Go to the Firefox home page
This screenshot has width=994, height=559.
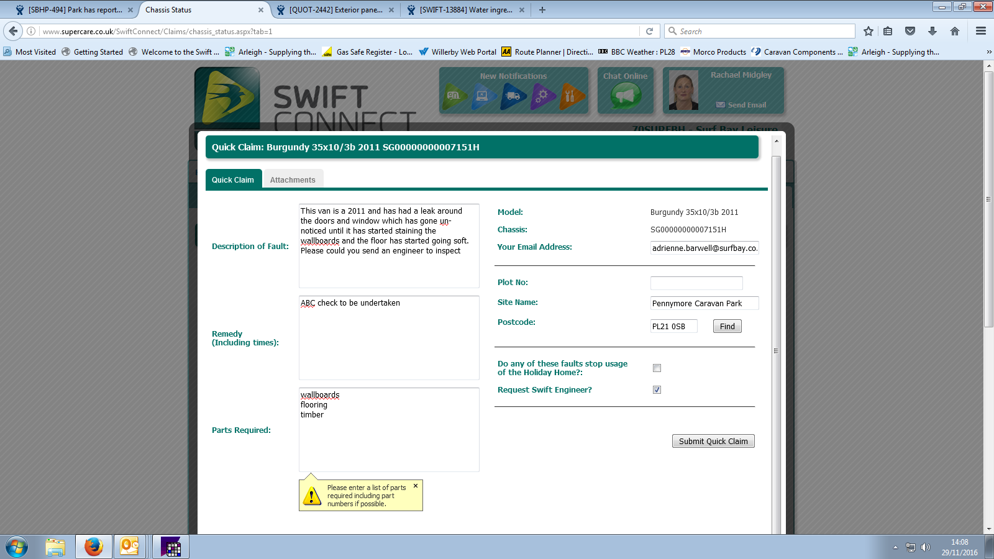[x=955, y=31]
